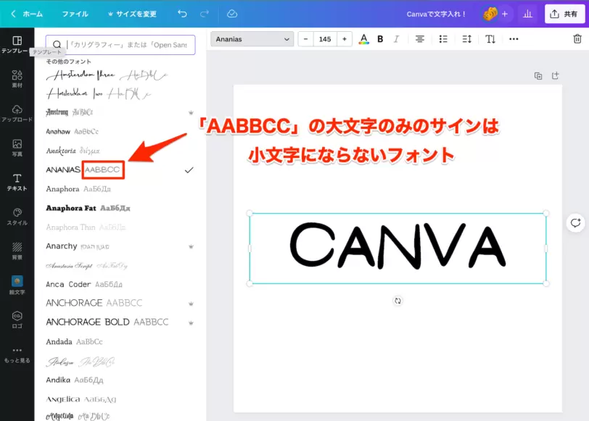
Task: Toggle vertical text direction
Action: click(490, 39)
